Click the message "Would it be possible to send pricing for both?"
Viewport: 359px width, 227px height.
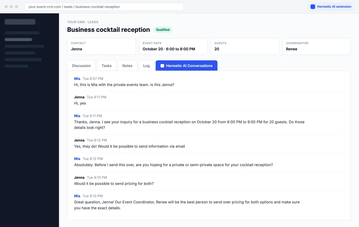[114, 184]
